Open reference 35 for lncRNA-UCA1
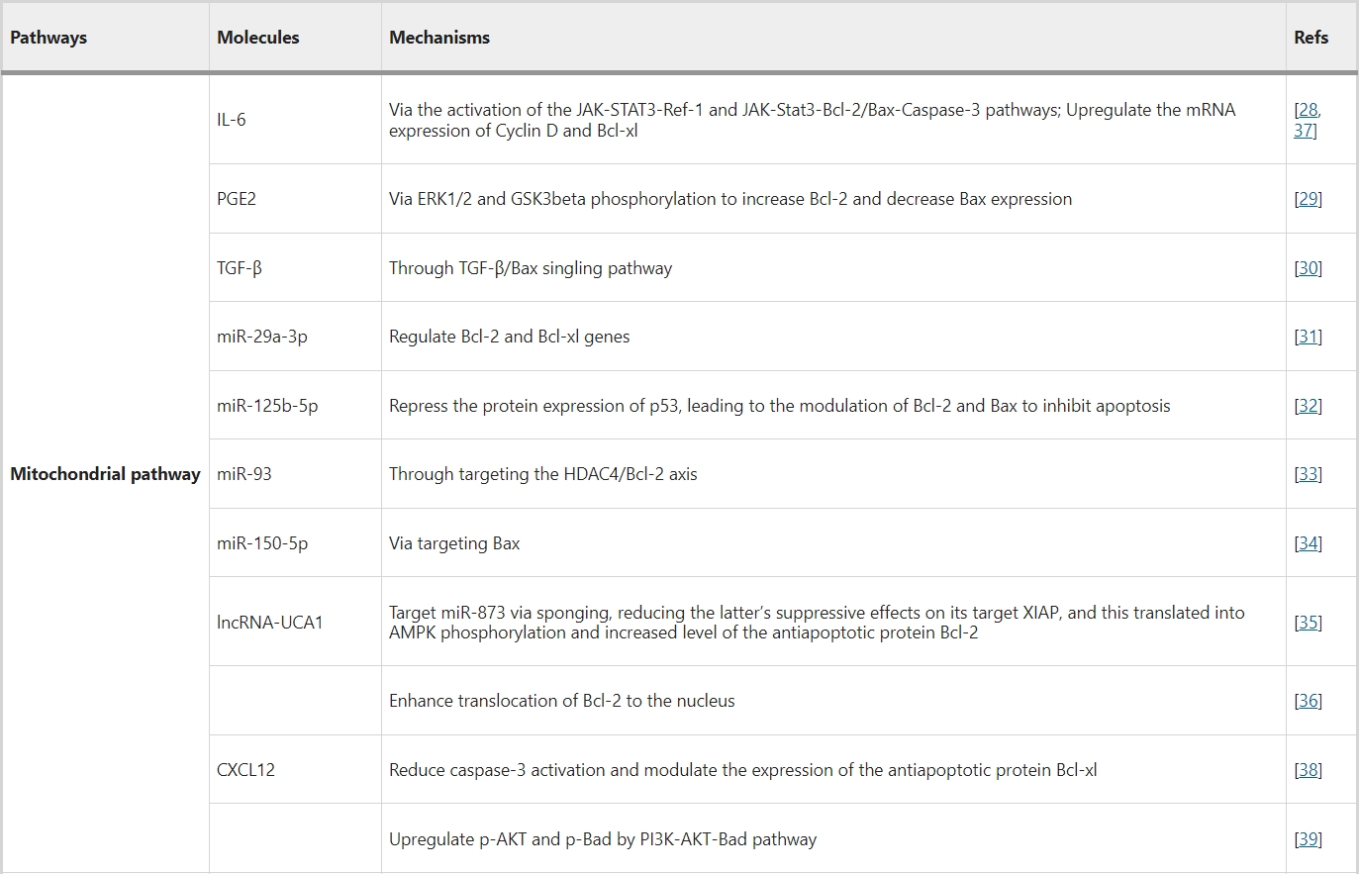Screen dimensions: 1359x874 click(x=1308, y=623)
